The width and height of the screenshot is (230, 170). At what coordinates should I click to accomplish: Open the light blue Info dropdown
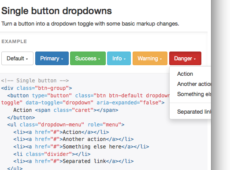coord(119,59)
